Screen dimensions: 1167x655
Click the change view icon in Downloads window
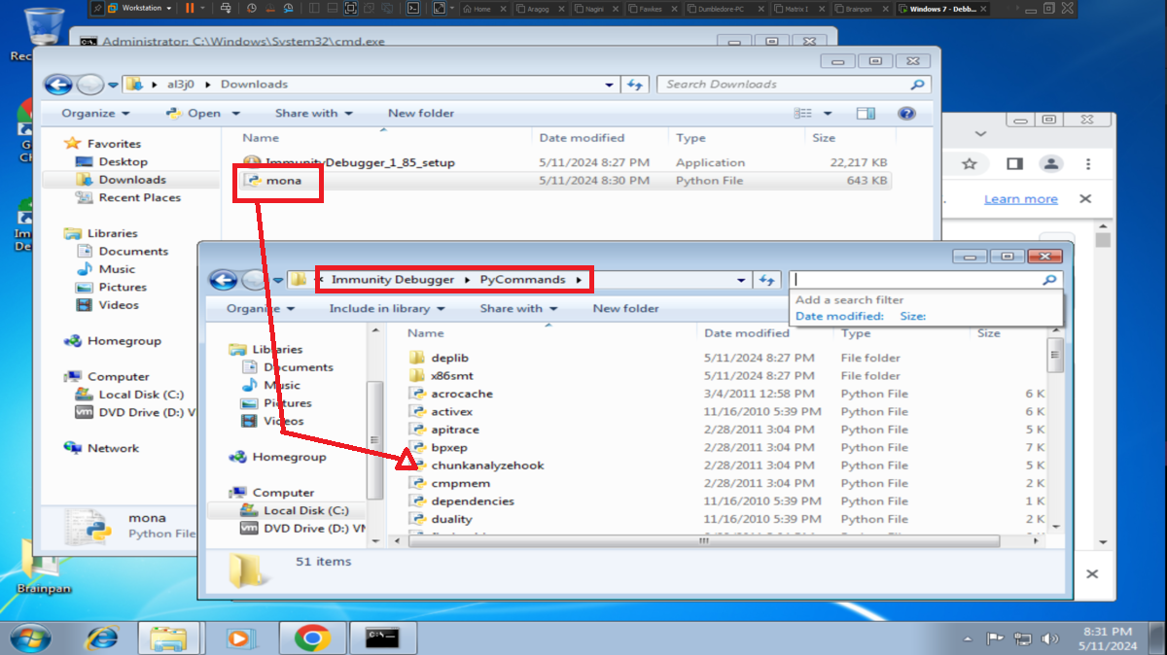(803, 114)
